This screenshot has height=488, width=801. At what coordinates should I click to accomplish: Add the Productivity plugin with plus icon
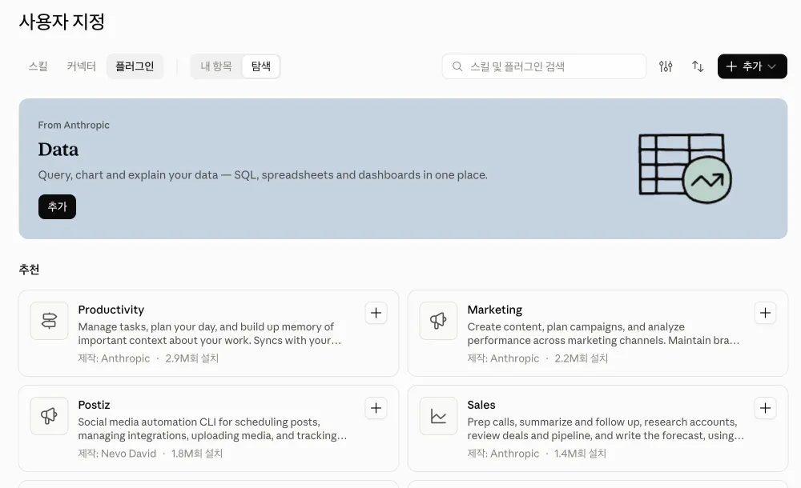pos(376,313)
